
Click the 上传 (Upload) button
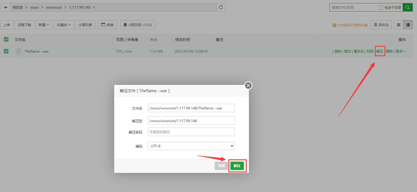click(7, 25)
